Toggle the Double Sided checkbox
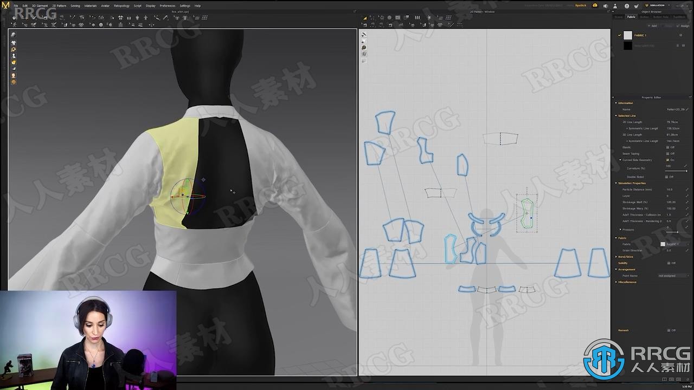The height and width of the screenshot is (390, 694). [x=667, y=177]
